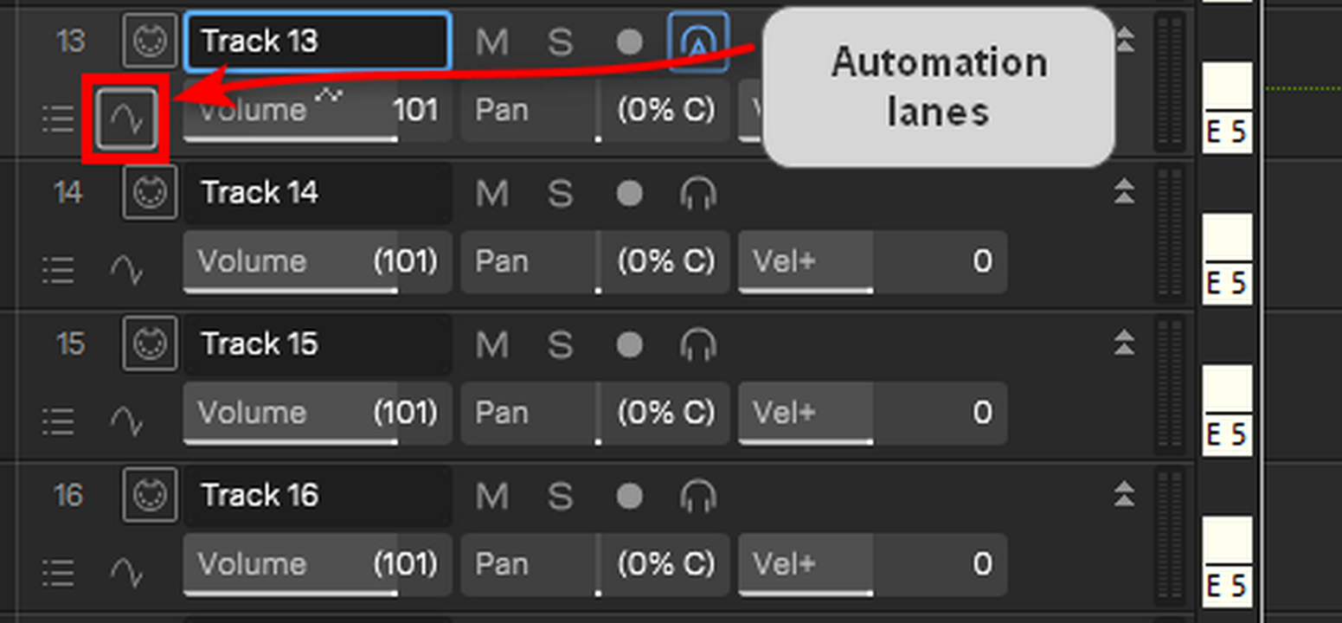Viewport: 1342px width, 623px height.
Task: Toggle the highlighted monitor button on Track 13
Action: click(697, 42)
